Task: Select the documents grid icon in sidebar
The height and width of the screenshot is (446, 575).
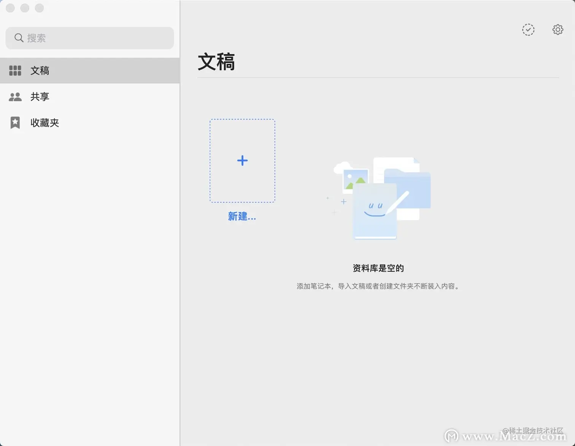Action: [x=15, y=71]
